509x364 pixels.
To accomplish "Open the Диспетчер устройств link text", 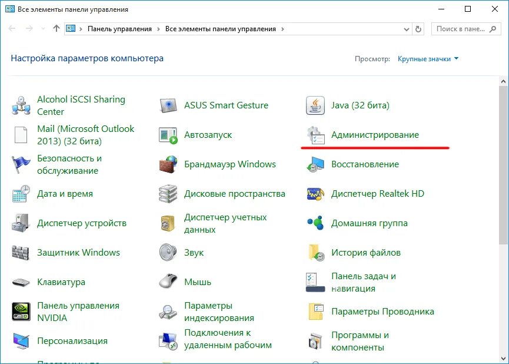I will click(x=81, y=223).
